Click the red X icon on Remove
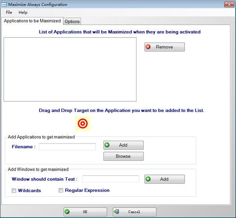Screen dimensions: 236x218 (x=148, y=47)
